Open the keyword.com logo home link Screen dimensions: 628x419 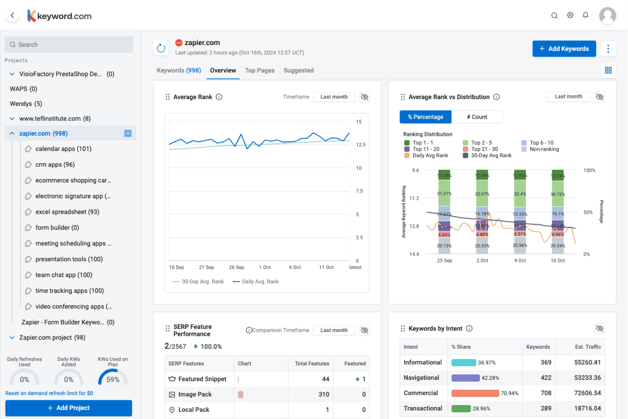(x=59, y=16)
